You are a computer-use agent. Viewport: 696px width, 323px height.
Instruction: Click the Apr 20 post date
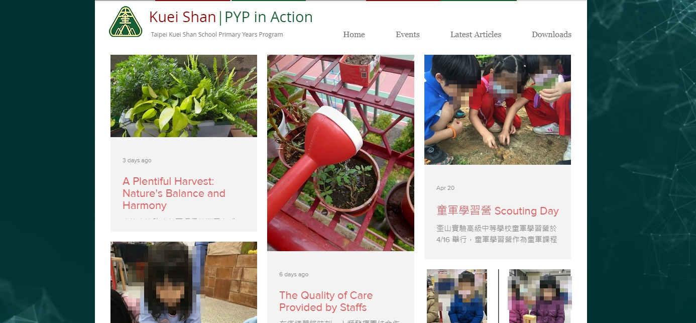point(445,188)
